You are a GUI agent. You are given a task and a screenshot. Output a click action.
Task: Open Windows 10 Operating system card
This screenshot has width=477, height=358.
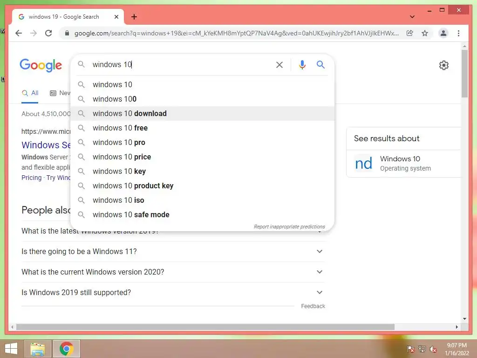click(x=404, y=164)
